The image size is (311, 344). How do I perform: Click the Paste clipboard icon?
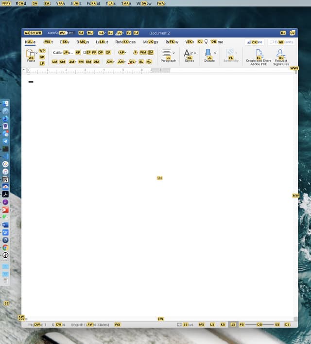(30, 53)
